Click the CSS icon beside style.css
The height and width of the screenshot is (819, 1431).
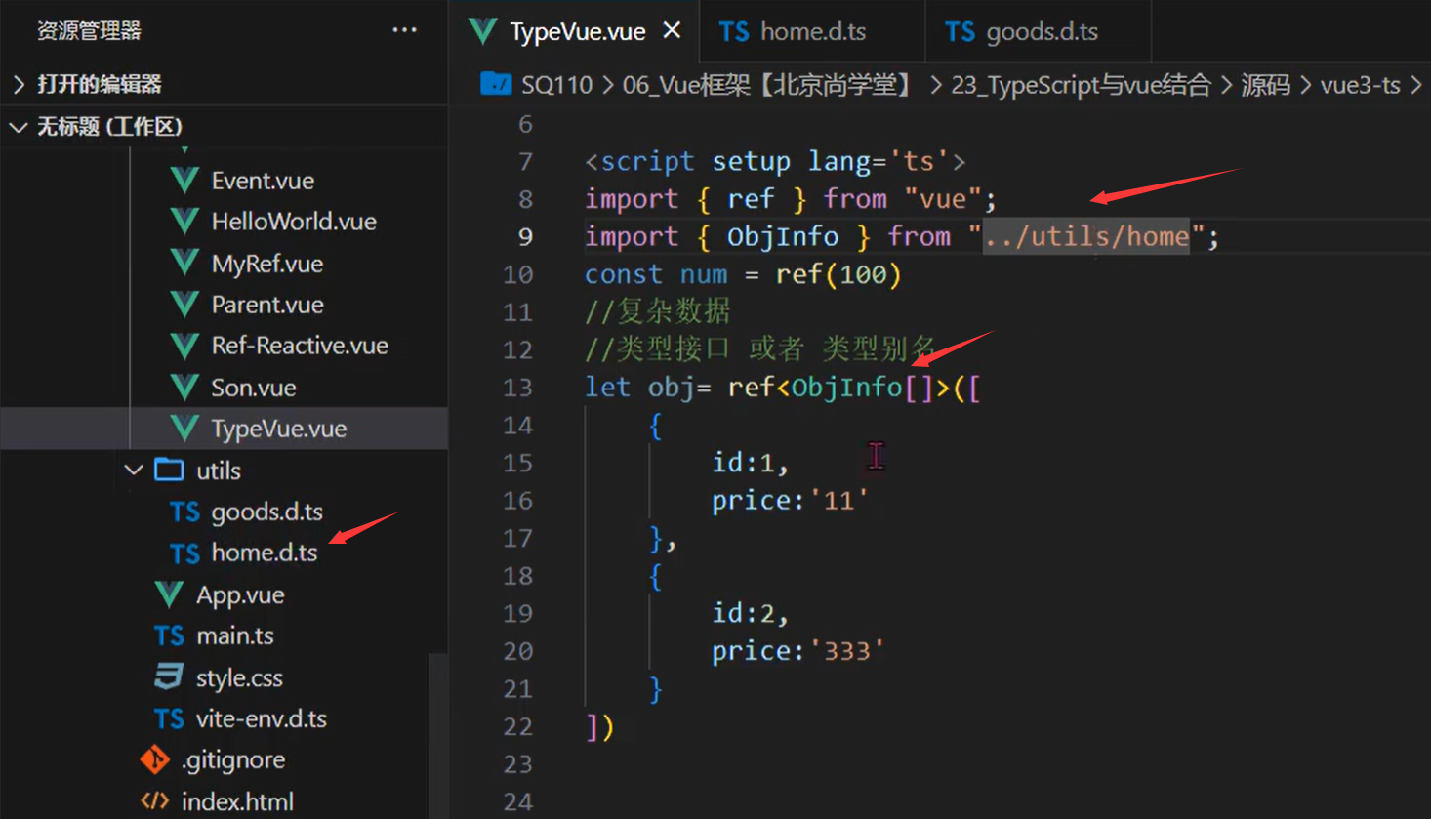click(169, 676)
